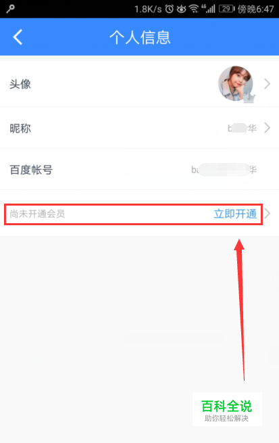Viewport: 279px width, 443px height.
Task: Tap the crown badge on avatar
Action: click(x=249, y=98)
